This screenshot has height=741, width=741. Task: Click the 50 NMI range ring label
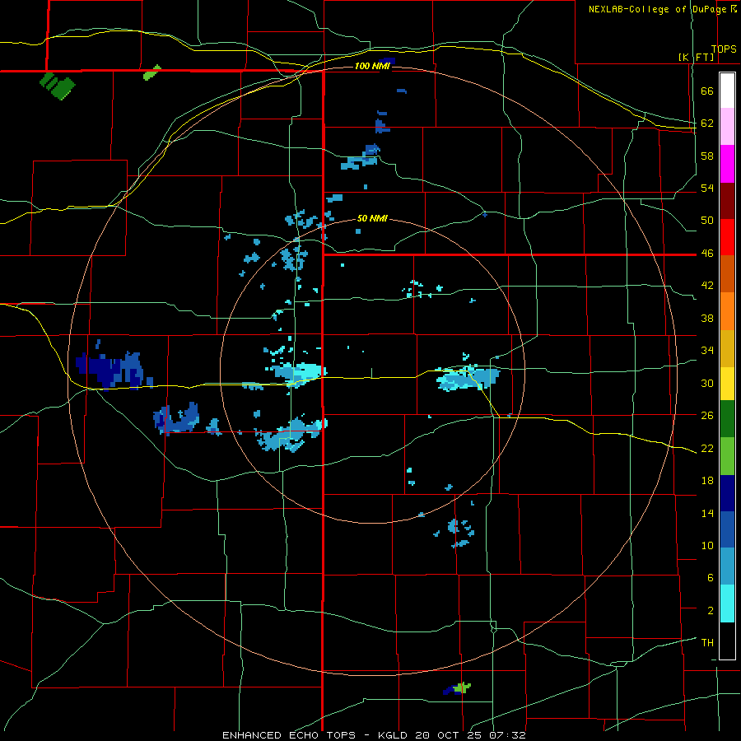click(372, 218)
